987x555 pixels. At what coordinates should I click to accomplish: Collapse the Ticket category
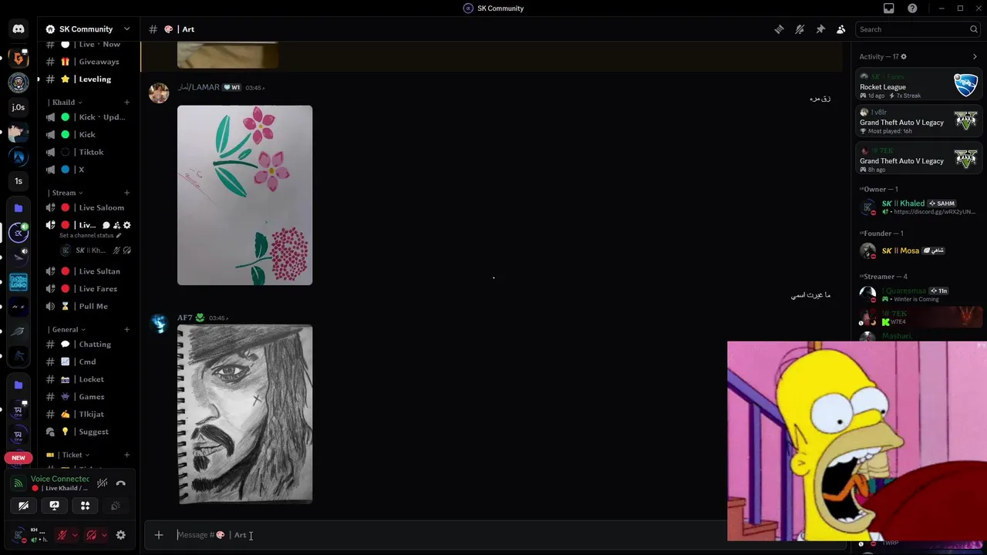tap(68, 455)
